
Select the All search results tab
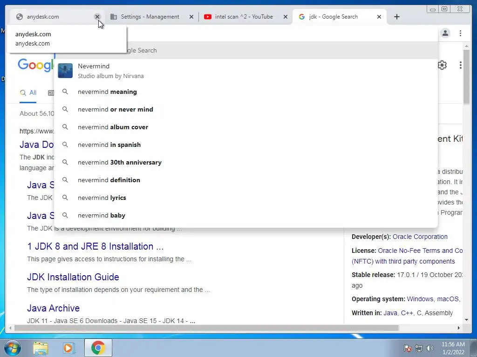click(x=28, y=93)
